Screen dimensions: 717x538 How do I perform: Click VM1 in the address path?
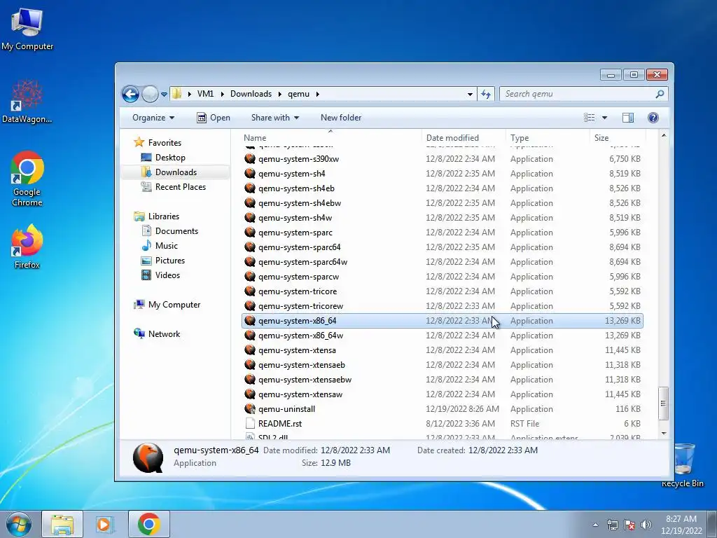(205, 94)
